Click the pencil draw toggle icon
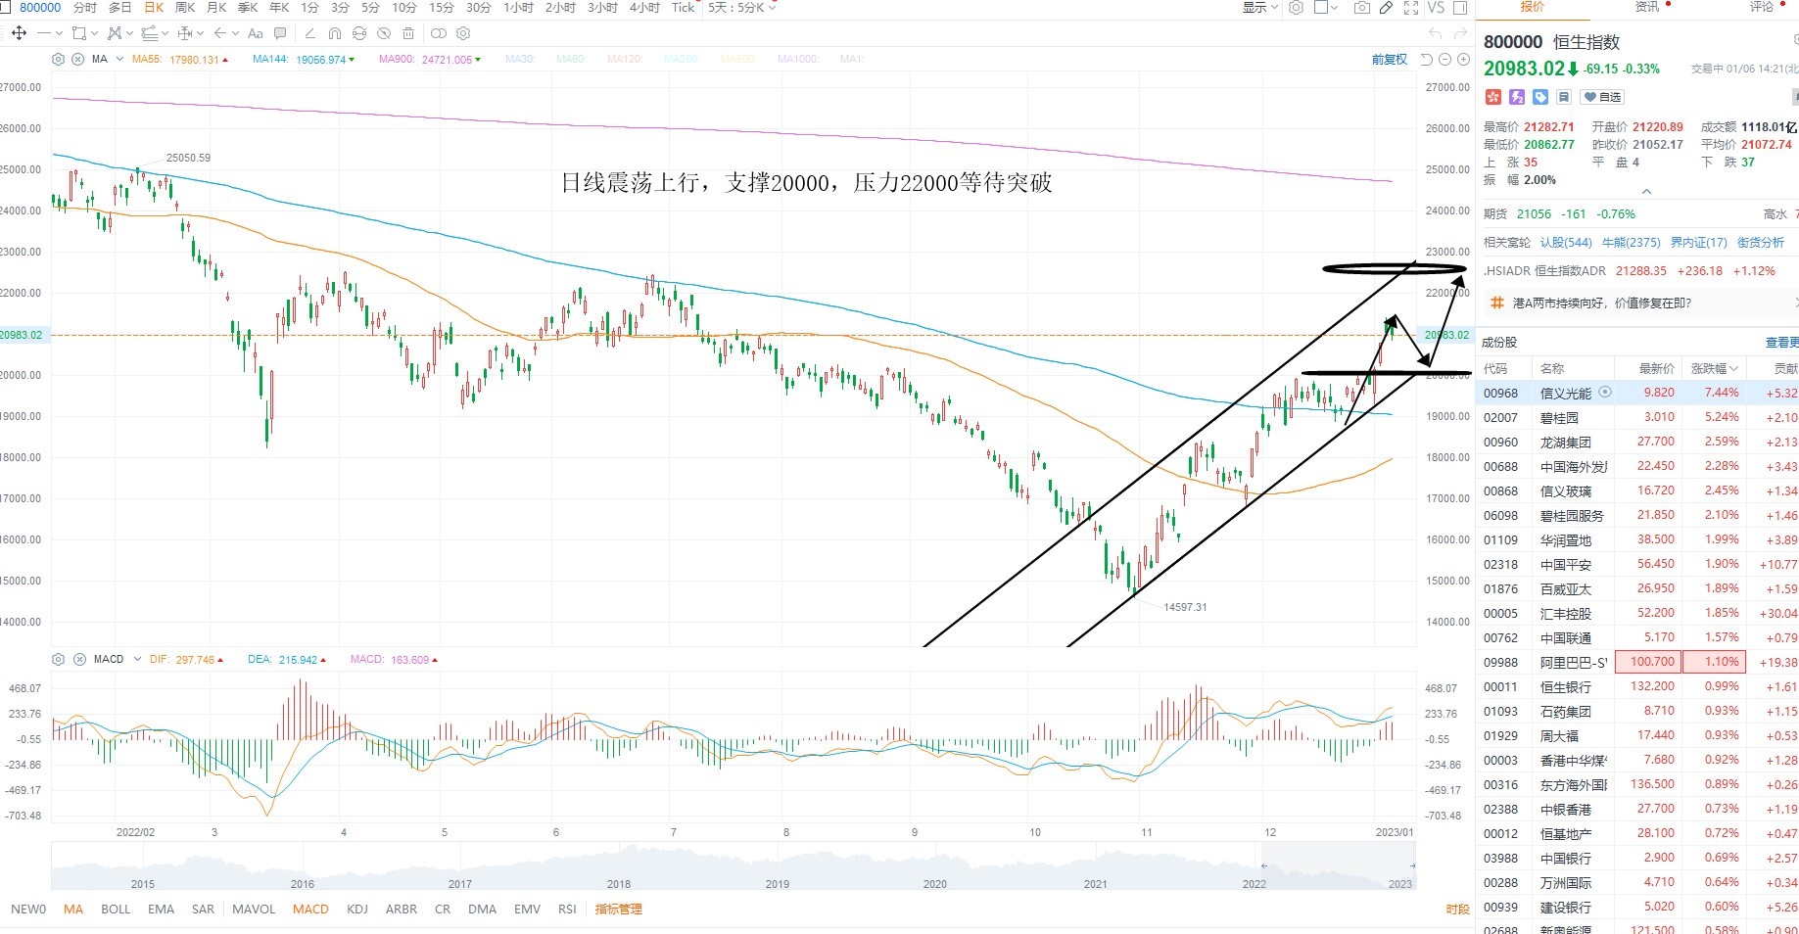This screenshot has height=934, width=1799. pos(1386,8)
